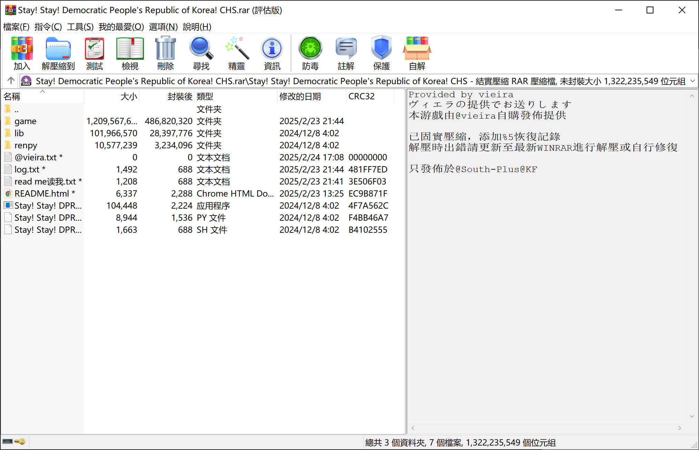Click the 自解 (SFX) box icon
The width and height of the screenshot is (699, 450).
pos(417,49)
